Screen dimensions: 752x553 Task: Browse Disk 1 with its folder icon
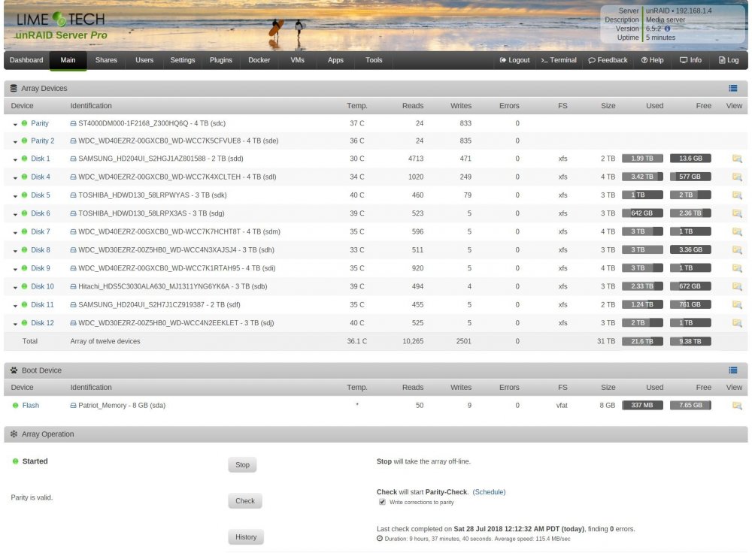point(737,159)
